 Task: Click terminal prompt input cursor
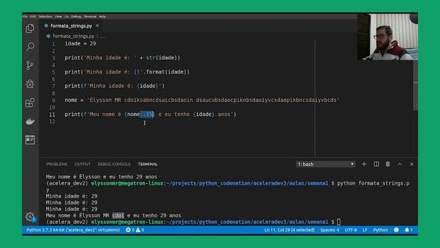click(x=339, y=222)
